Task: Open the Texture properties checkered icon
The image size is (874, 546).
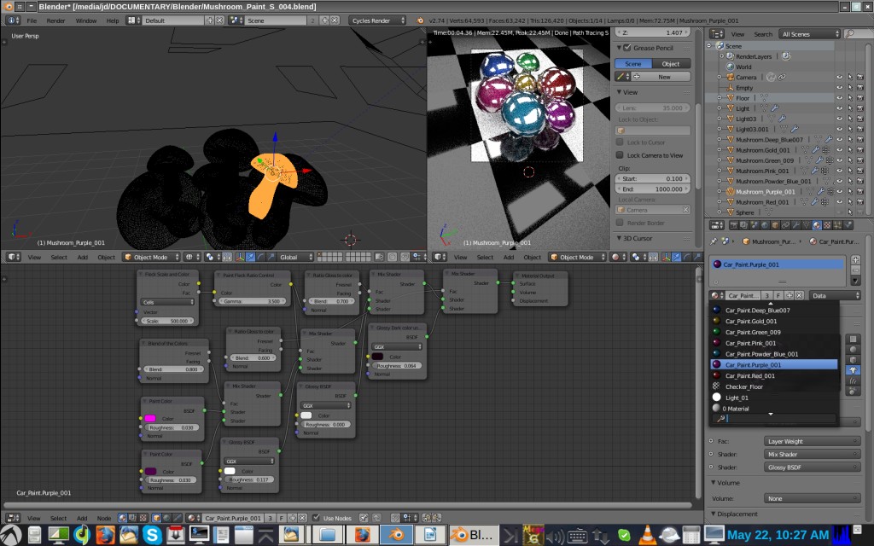Action: coord(827,224)
